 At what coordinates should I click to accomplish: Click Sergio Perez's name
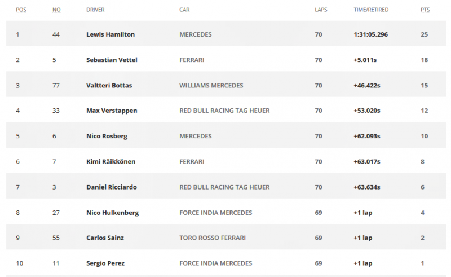(105, 263)
